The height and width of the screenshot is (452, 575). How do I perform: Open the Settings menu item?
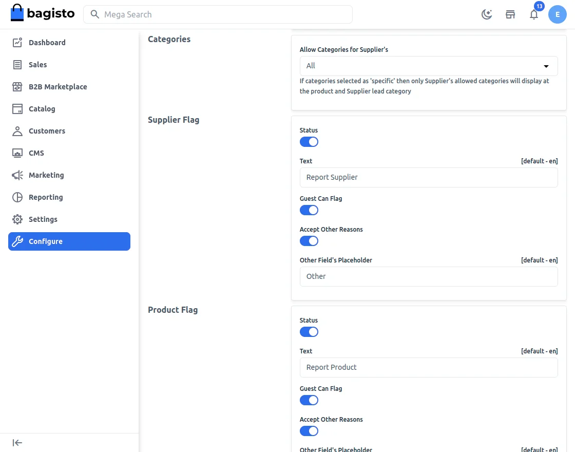point(42,219)
